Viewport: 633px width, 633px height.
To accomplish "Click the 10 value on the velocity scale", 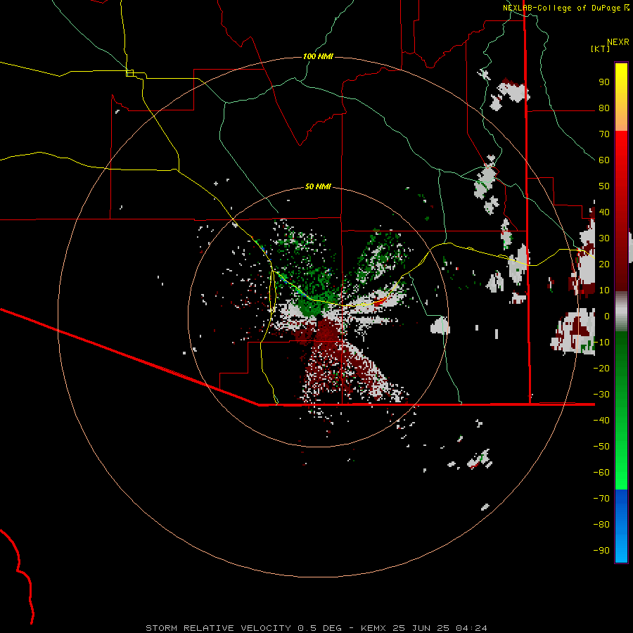I will (x=604, y=290).
